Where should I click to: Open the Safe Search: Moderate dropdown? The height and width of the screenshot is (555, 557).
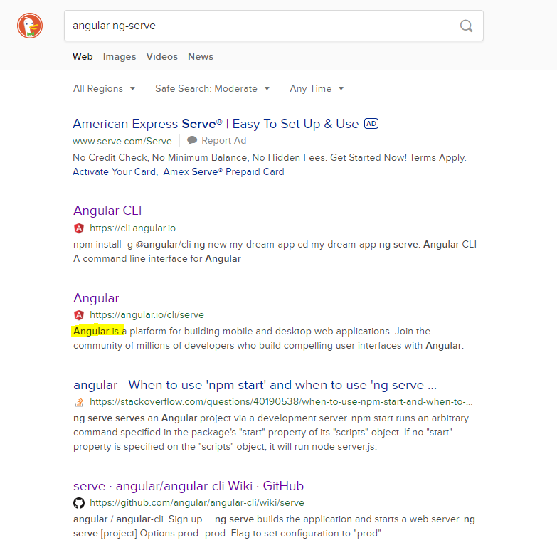[213, 88]
